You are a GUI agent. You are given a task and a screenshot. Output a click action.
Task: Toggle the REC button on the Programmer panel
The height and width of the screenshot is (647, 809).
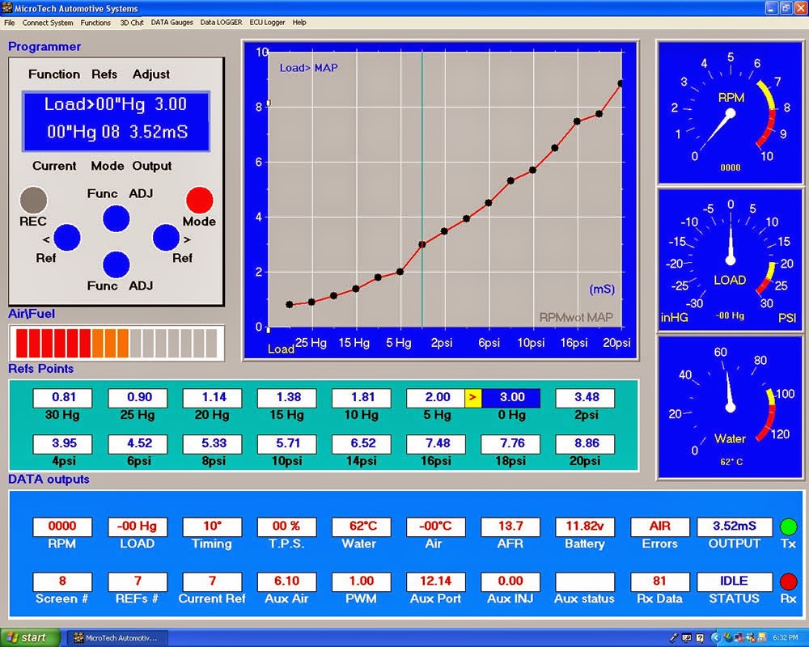pos(33,200)
